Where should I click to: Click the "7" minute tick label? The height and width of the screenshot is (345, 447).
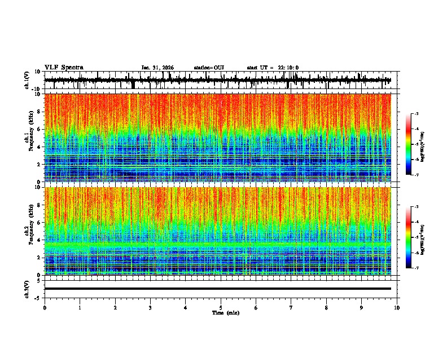click(x=291, y=308)
